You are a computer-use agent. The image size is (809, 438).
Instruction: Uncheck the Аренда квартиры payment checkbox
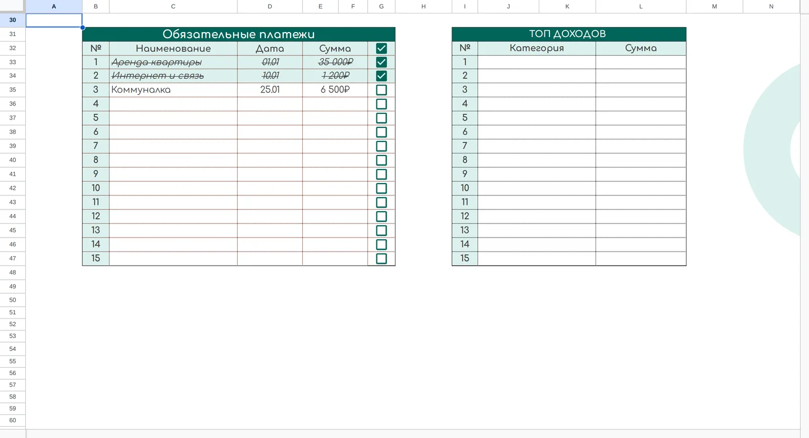point(381,62)
